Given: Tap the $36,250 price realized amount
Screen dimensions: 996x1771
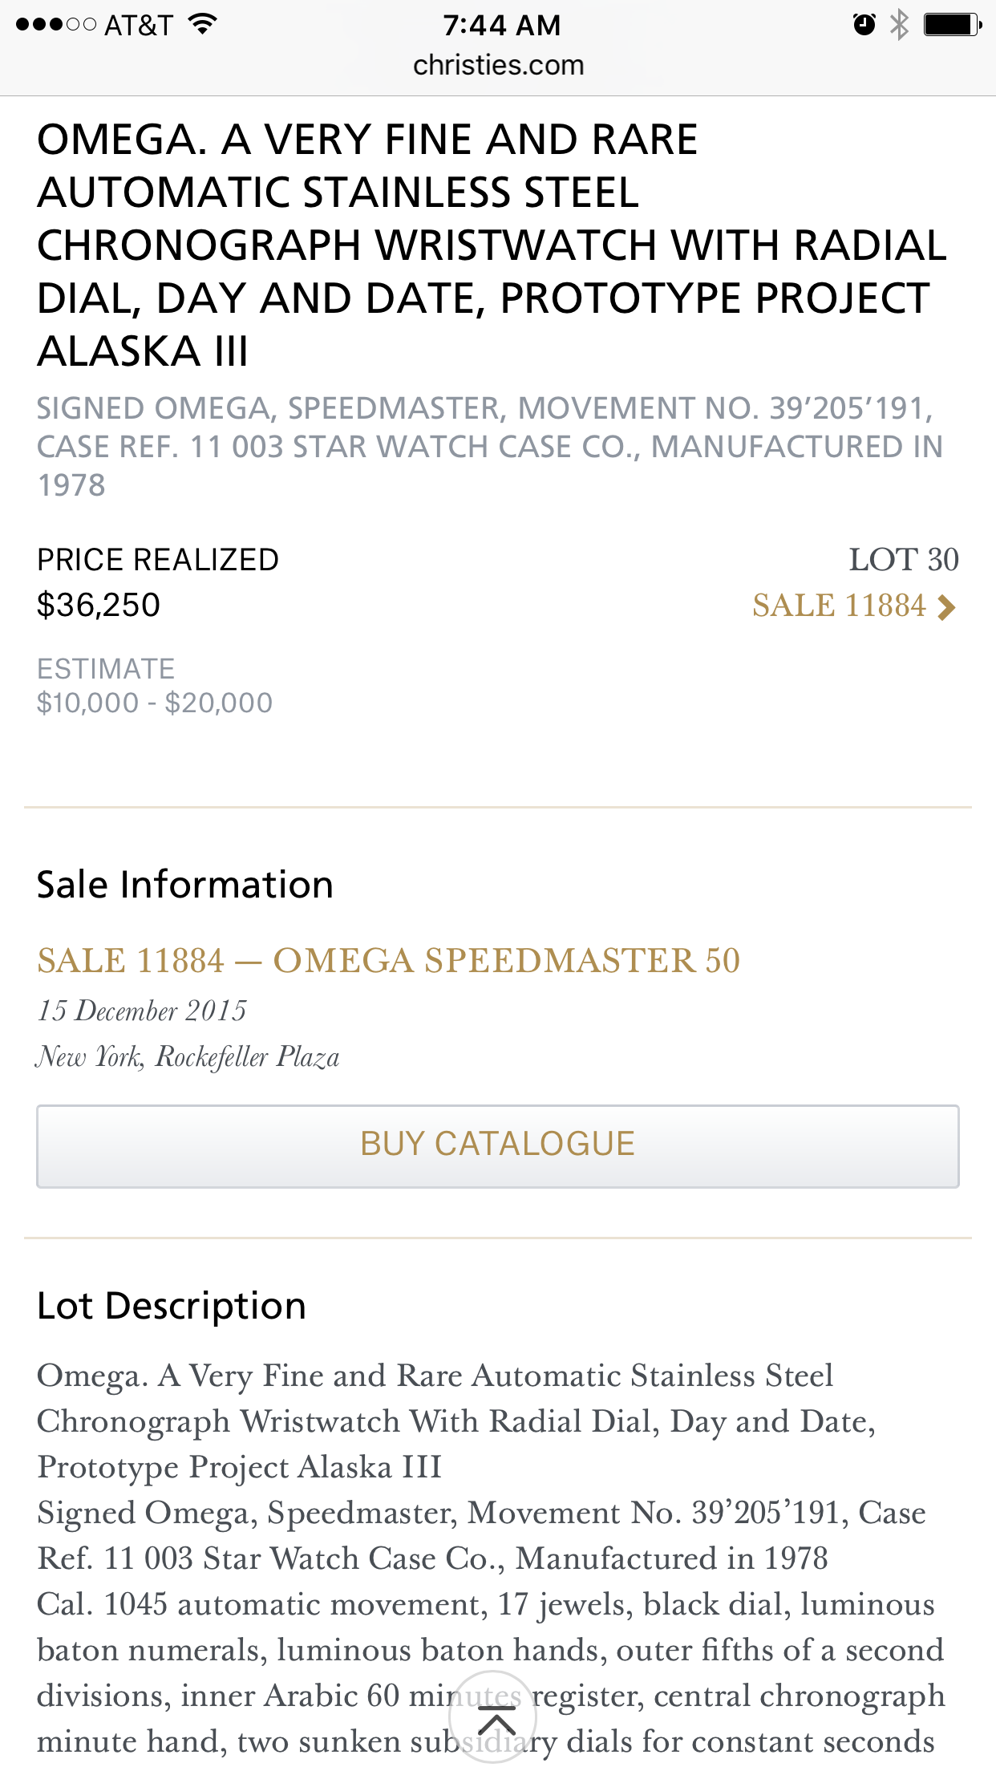Looking at the screenshot, I should click(99, 605).
